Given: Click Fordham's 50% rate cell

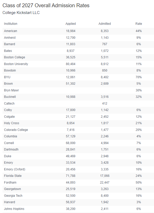Looking at the screenshot, I should click(x=139, y=183).
